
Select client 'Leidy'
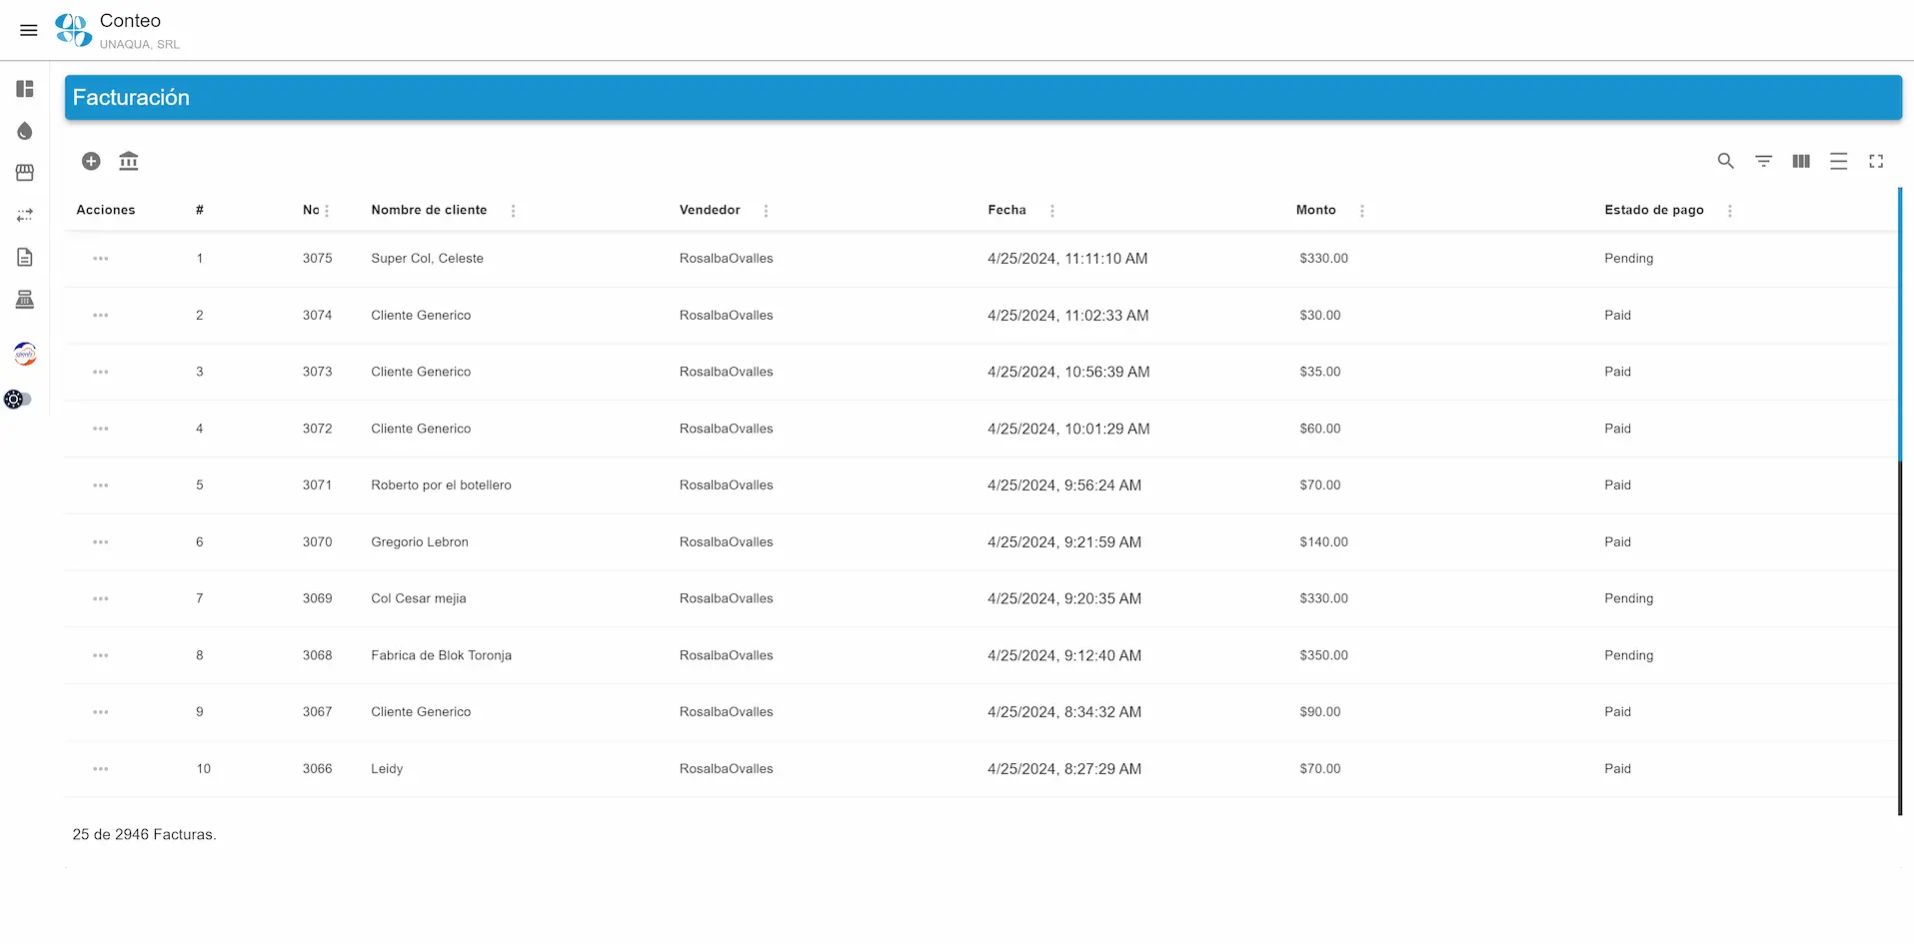[x=387, y=769]
